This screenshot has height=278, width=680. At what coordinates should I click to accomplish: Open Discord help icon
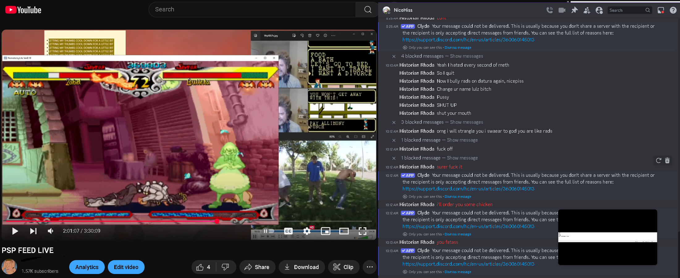[673, 10]
